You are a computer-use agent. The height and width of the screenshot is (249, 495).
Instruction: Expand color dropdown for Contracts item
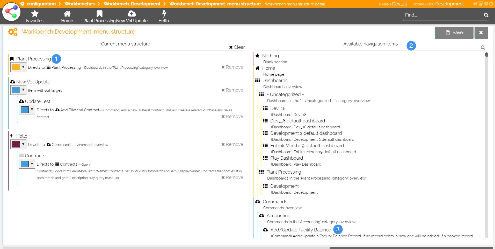point(32,164)
